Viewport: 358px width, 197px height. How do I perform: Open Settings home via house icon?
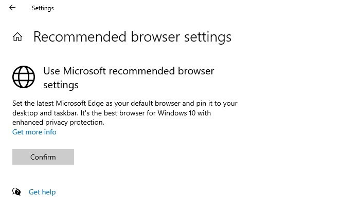click(x=17, y=36)
